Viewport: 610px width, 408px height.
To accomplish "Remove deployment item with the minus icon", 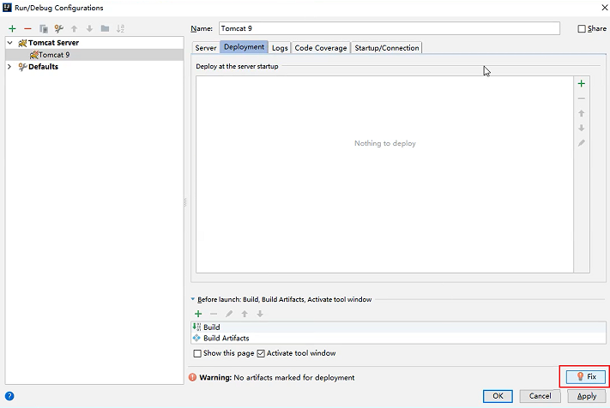I will [x=581, y=99].
